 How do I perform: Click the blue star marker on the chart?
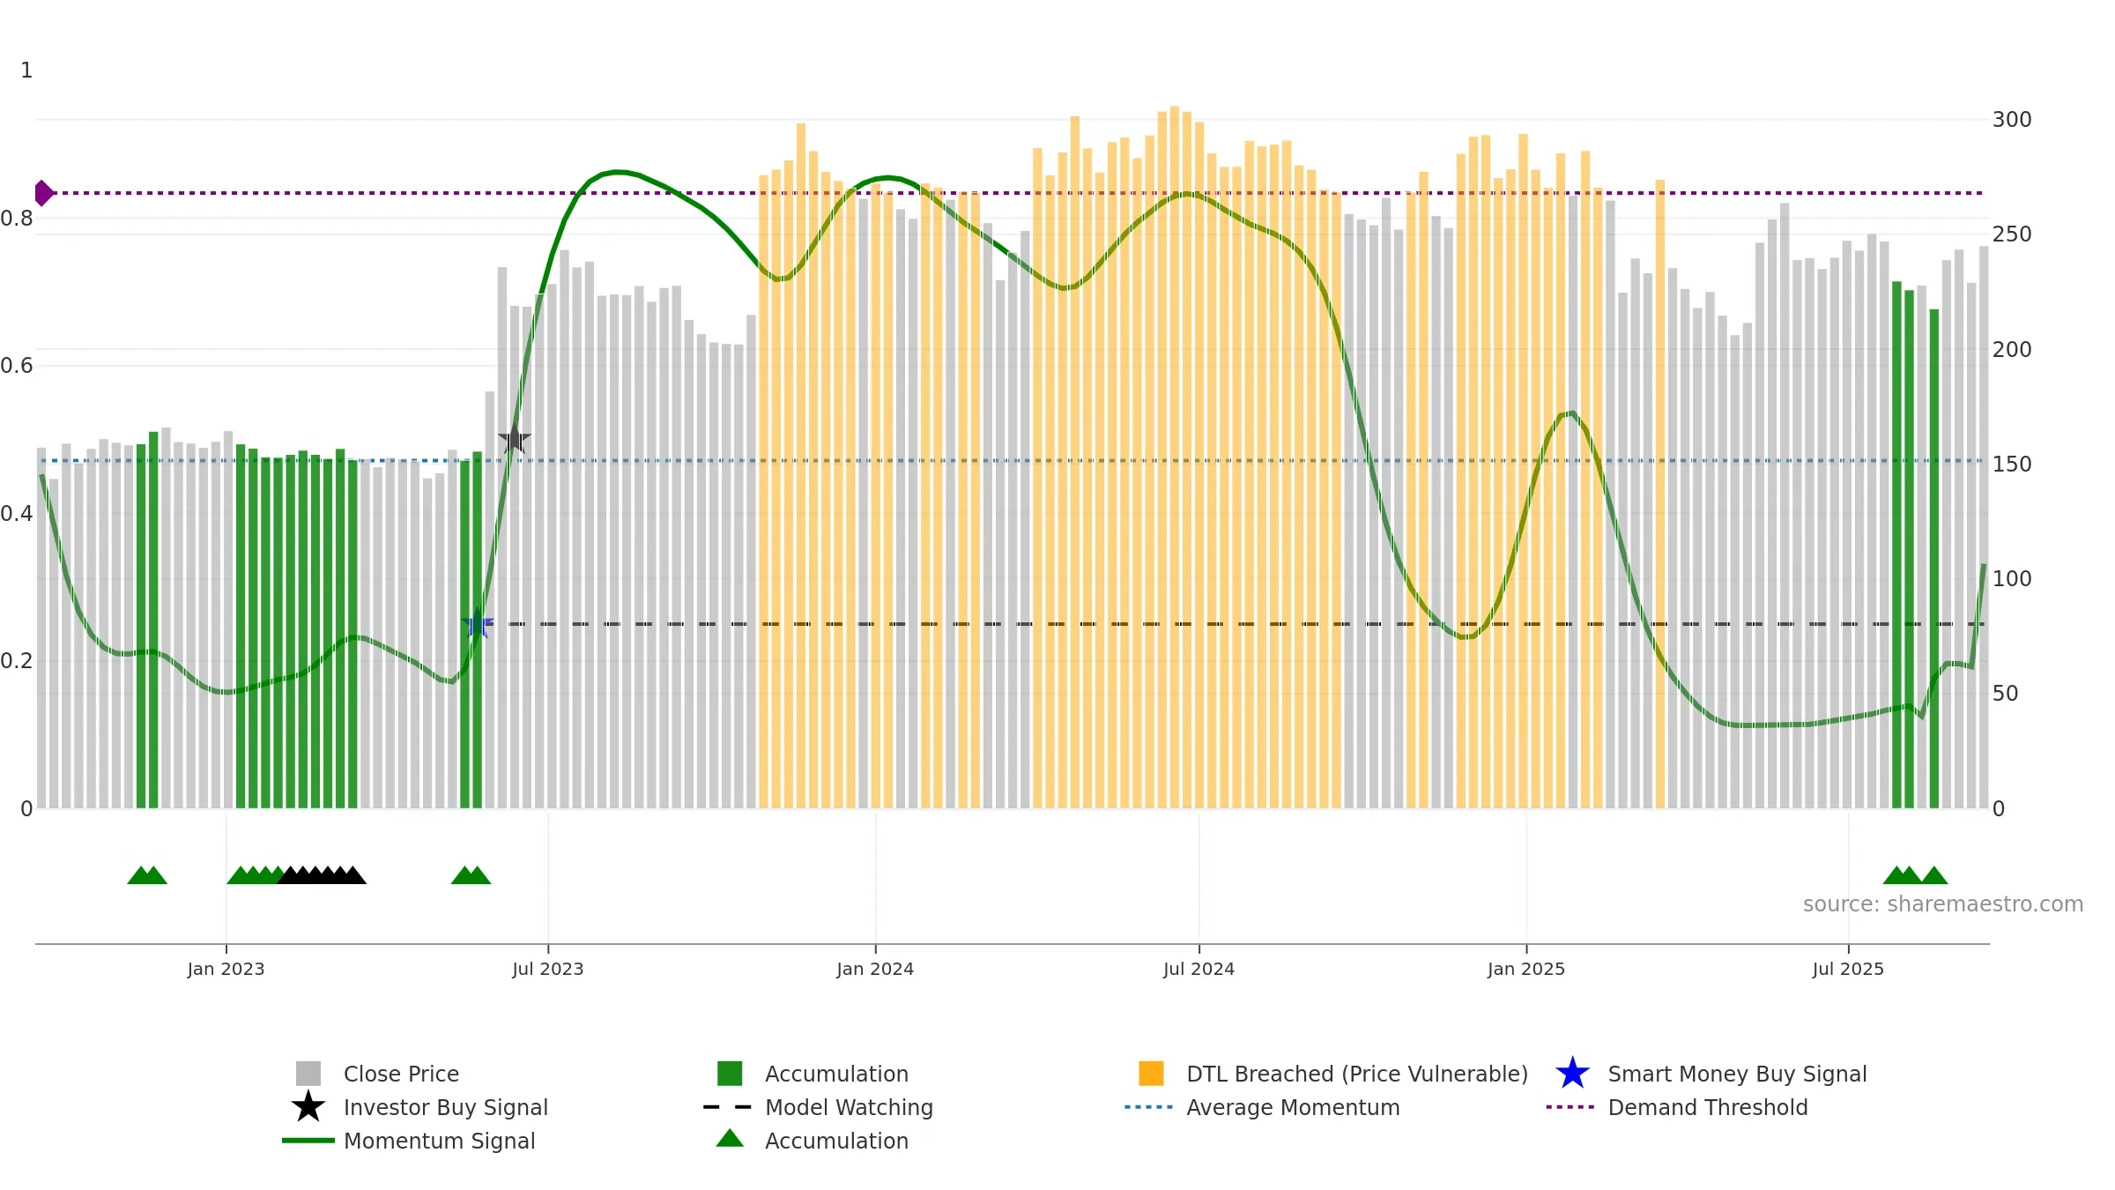point(478,624)
